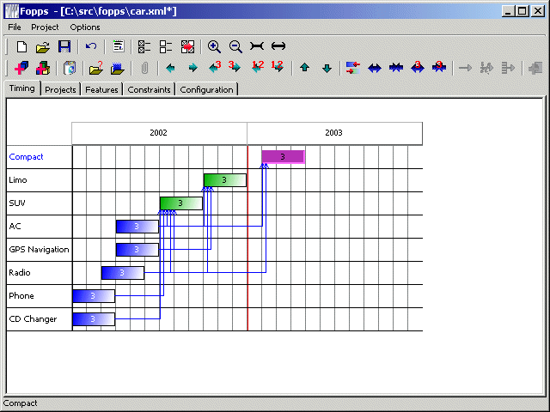The image size is (550, 412).
Task: Click the uncheck-all empty boxes list icon
Action: (x=166, y=46)
